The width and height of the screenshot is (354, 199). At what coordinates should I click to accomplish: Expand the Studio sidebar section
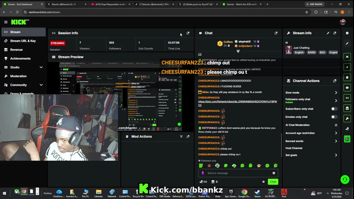pyautogui.click(x=41, y=67)
